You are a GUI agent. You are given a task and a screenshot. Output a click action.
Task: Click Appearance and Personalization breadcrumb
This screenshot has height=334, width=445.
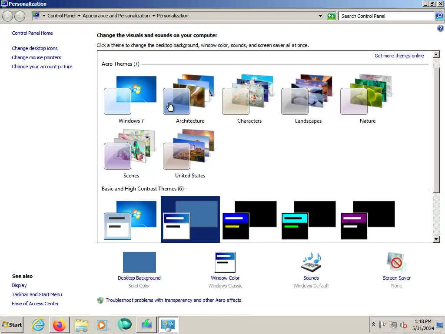(x=116, y=16)
